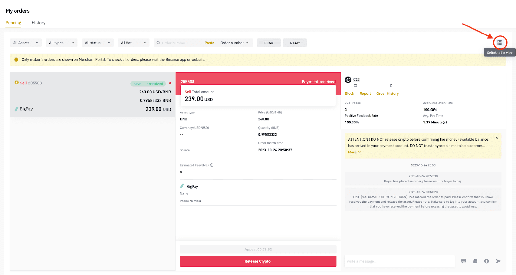Select the Sell 205508 order card
516x275 pixels.
(93, 94)
